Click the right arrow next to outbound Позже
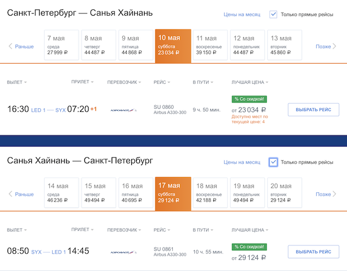This screenshot has height=271, width=347. pos(337,46)
